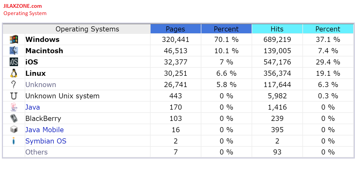Click the Unknown Unix system label
The height and width of the screenshot is (169, 357).
click(x=62, y=96)
